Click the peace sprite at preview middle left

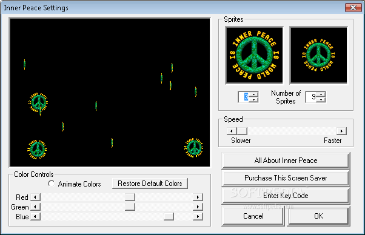39,102
